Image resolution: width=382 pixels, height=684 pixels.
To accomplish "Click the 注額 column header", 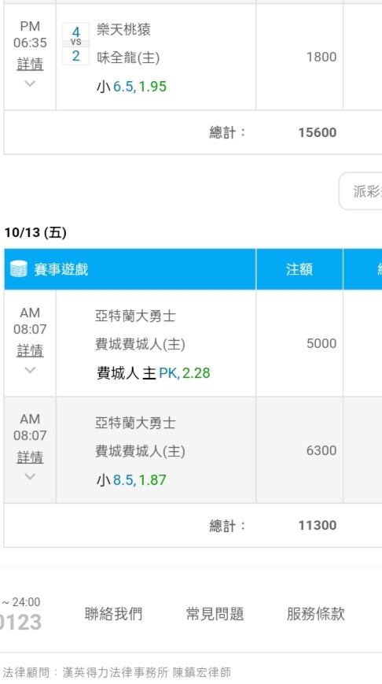I will pyautogui.click(x=299, y=269).
